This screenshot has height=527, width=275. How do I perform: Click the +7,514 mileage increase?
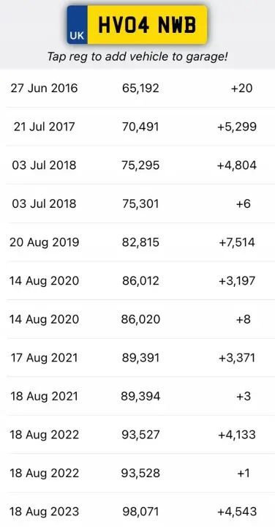pyautogui.click(x=237, y=242)
